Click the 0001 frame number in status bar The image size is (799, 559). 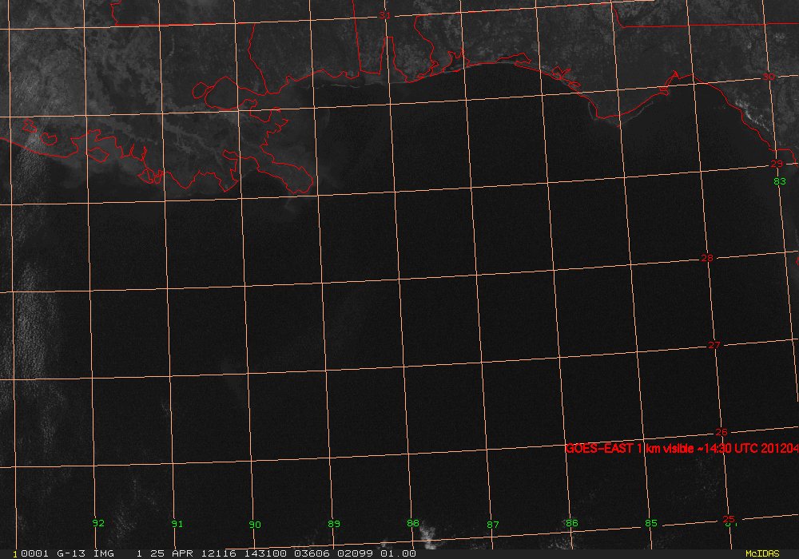pos(34,553)
